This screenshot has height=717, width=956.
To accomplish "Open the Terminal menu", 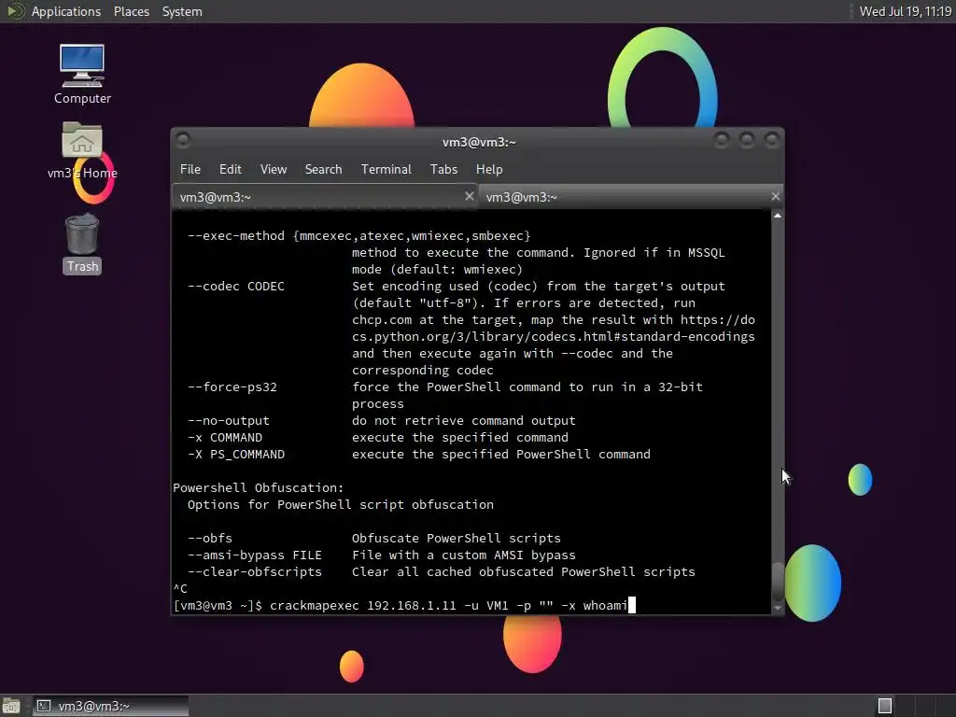I will pyautogui.click(x=386, y=170).
